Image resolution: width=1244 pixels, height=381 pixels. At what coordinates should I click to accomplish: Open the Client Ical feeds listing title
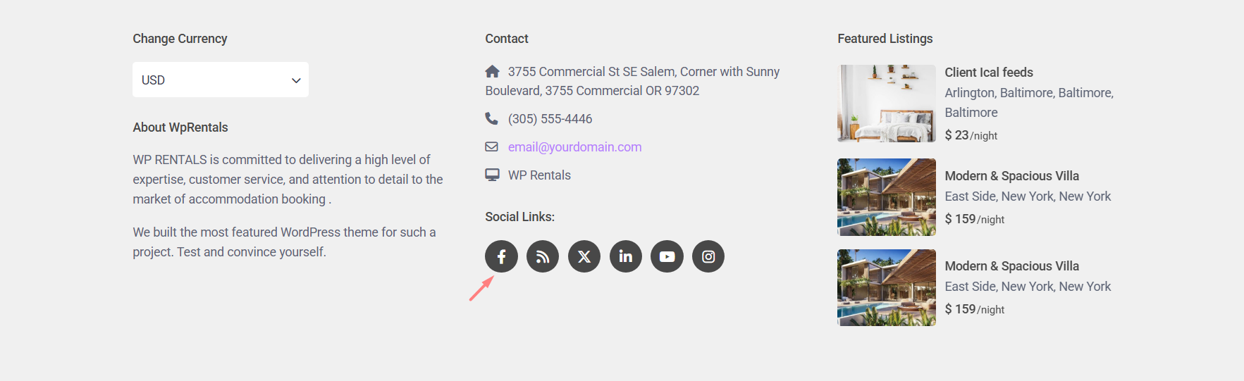[x=988, y=73]
